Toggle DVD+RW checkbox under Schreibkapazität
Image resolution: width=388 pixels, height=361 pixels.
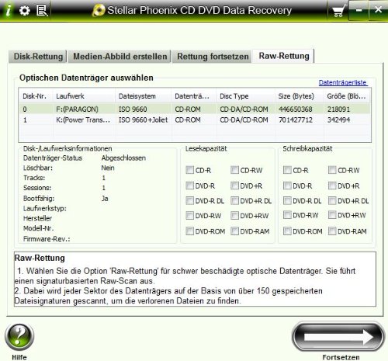pyautogui.click(x=332, y=215)
